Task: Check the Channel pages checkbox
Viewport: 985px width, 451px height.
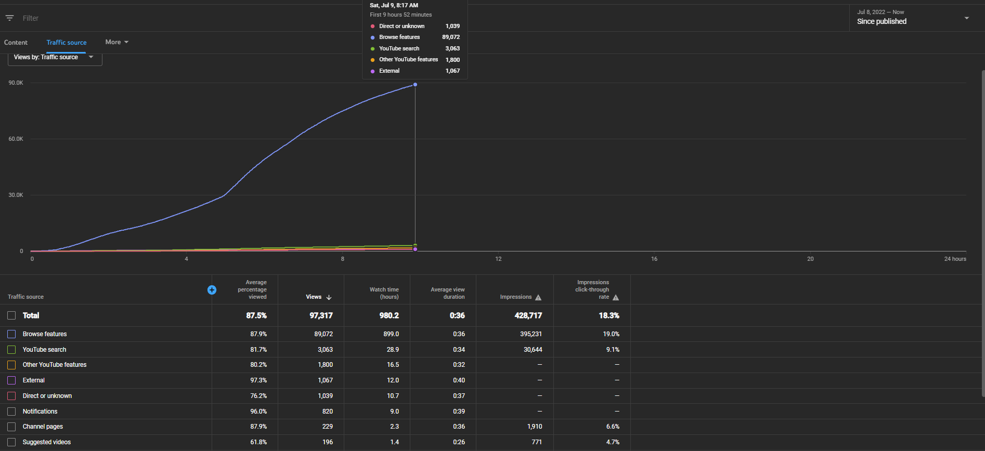Action: 11,427
